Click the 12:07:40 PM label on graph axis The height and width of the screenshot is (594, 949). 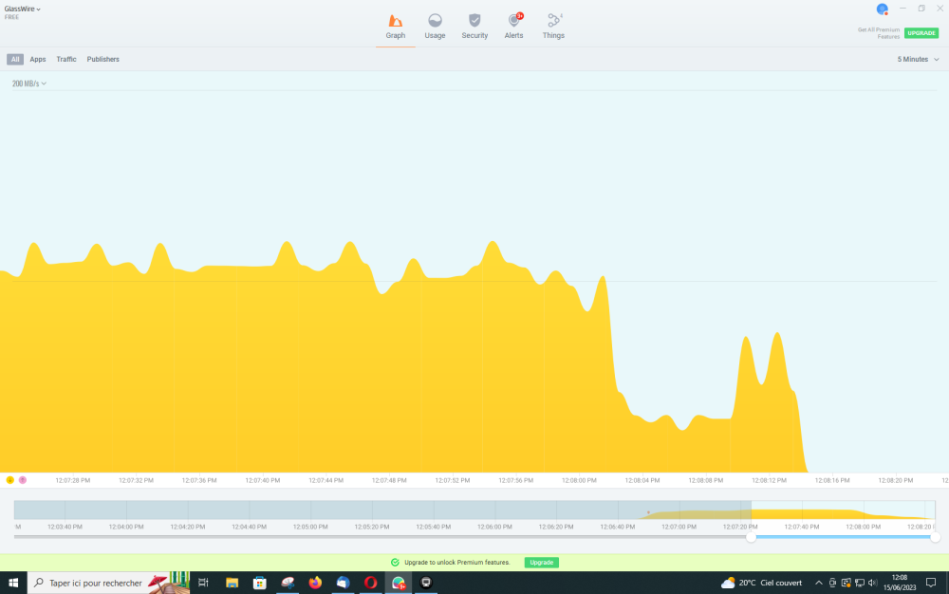(262, 480)
